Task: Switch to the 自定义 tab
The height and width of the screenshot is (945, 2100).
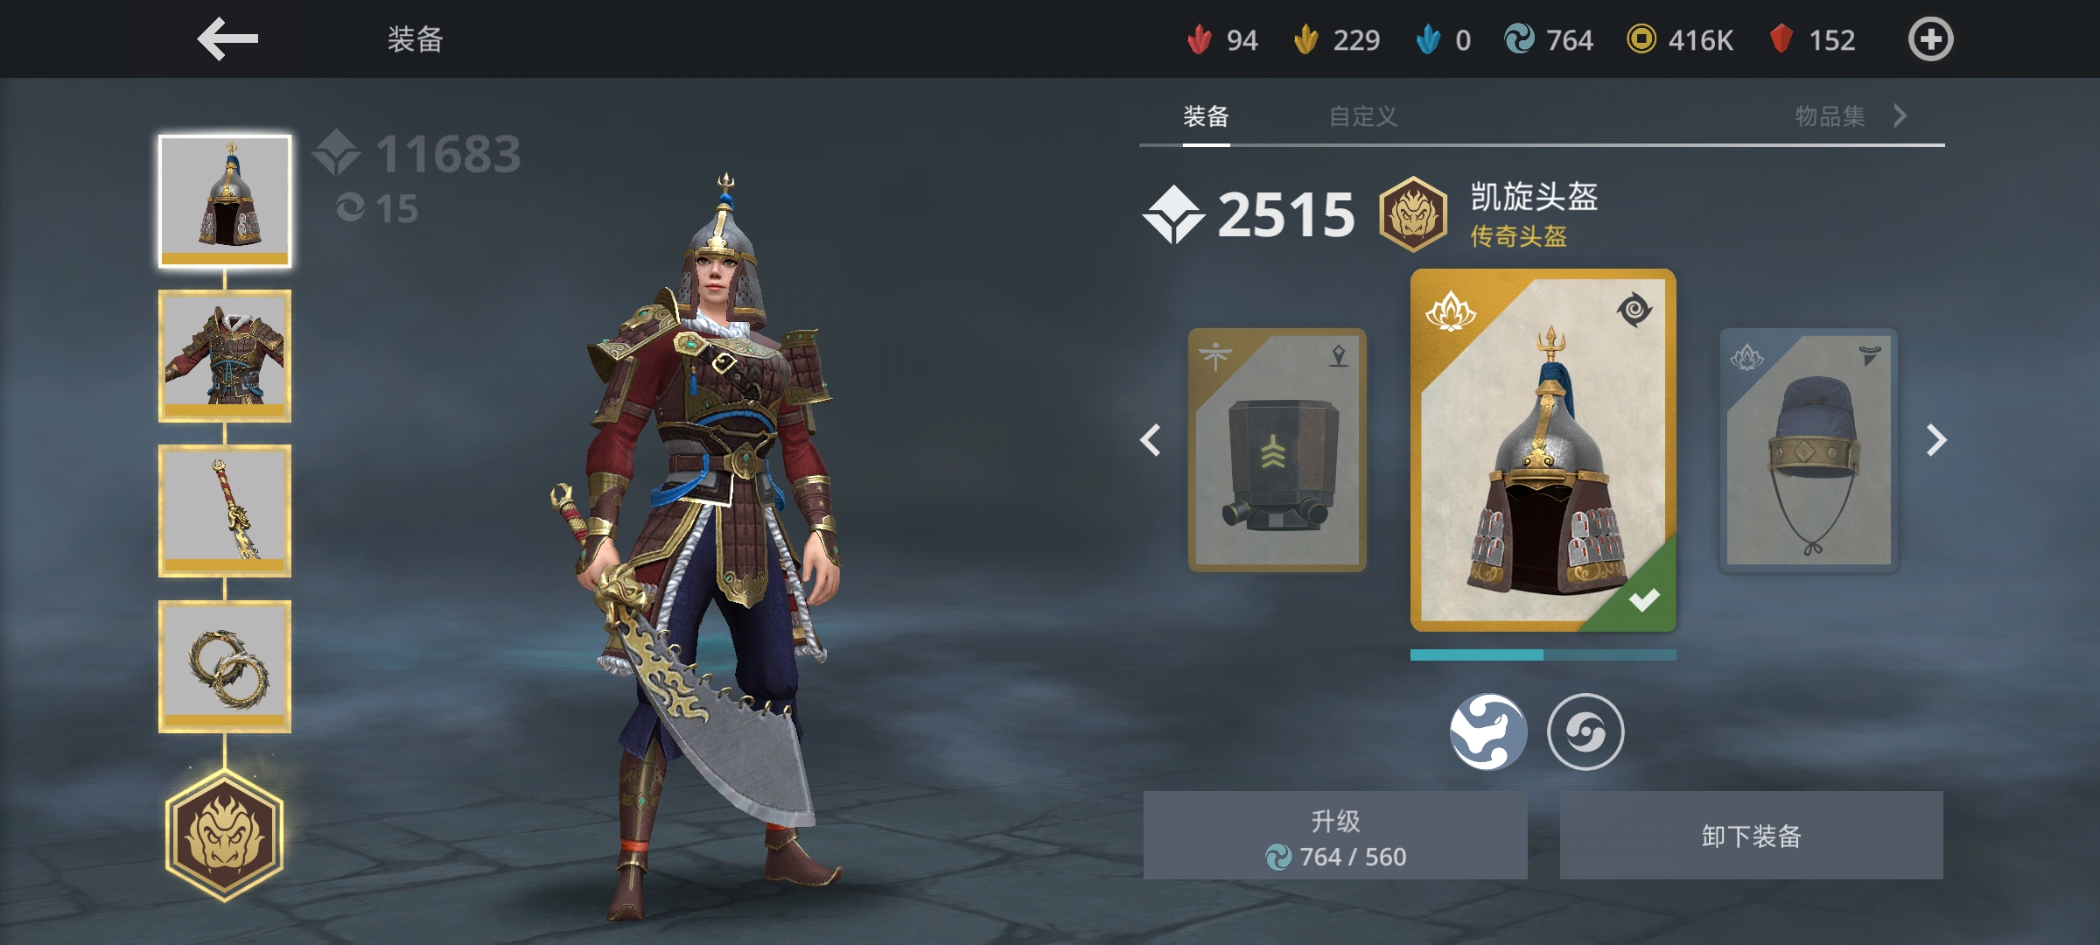Action: (x=1362, y=115)
